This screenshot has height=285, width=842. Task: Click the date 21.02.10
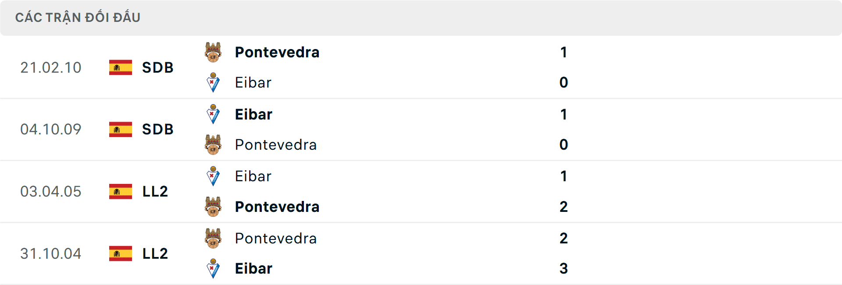51,67
